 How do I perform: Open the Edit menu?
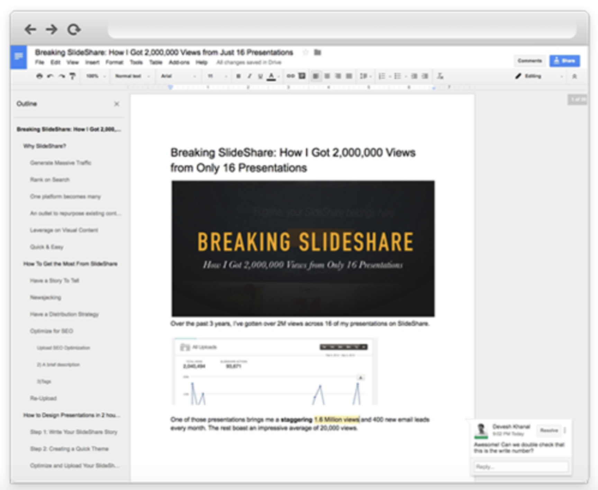(55, 62)
